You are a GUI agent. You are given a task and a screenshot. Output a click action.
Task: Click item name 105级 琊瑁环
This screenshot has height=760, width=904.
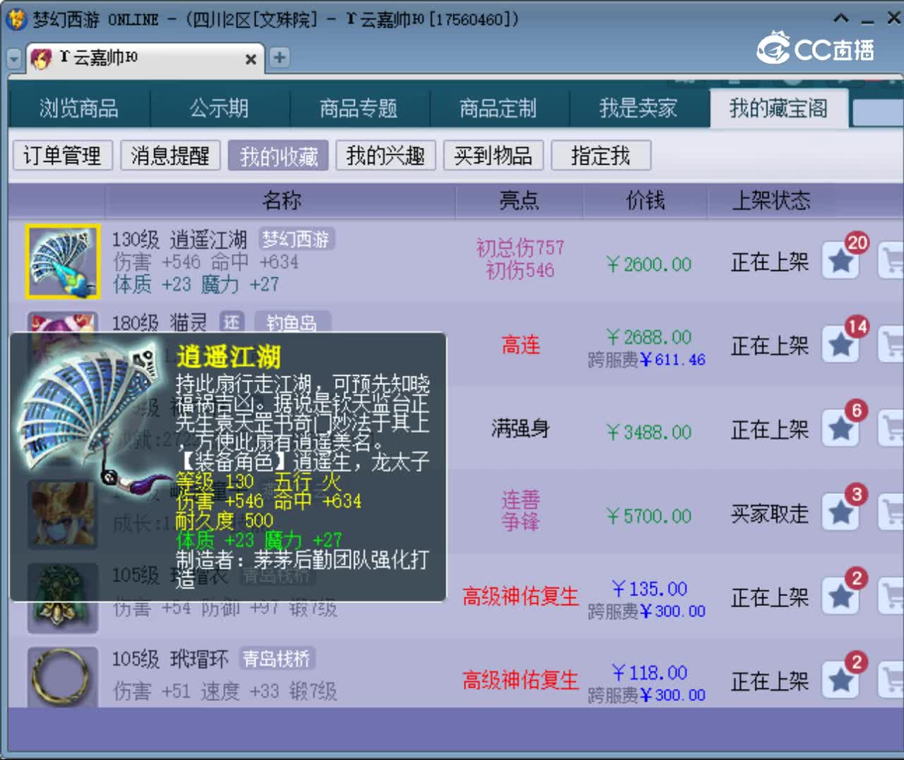171,659
